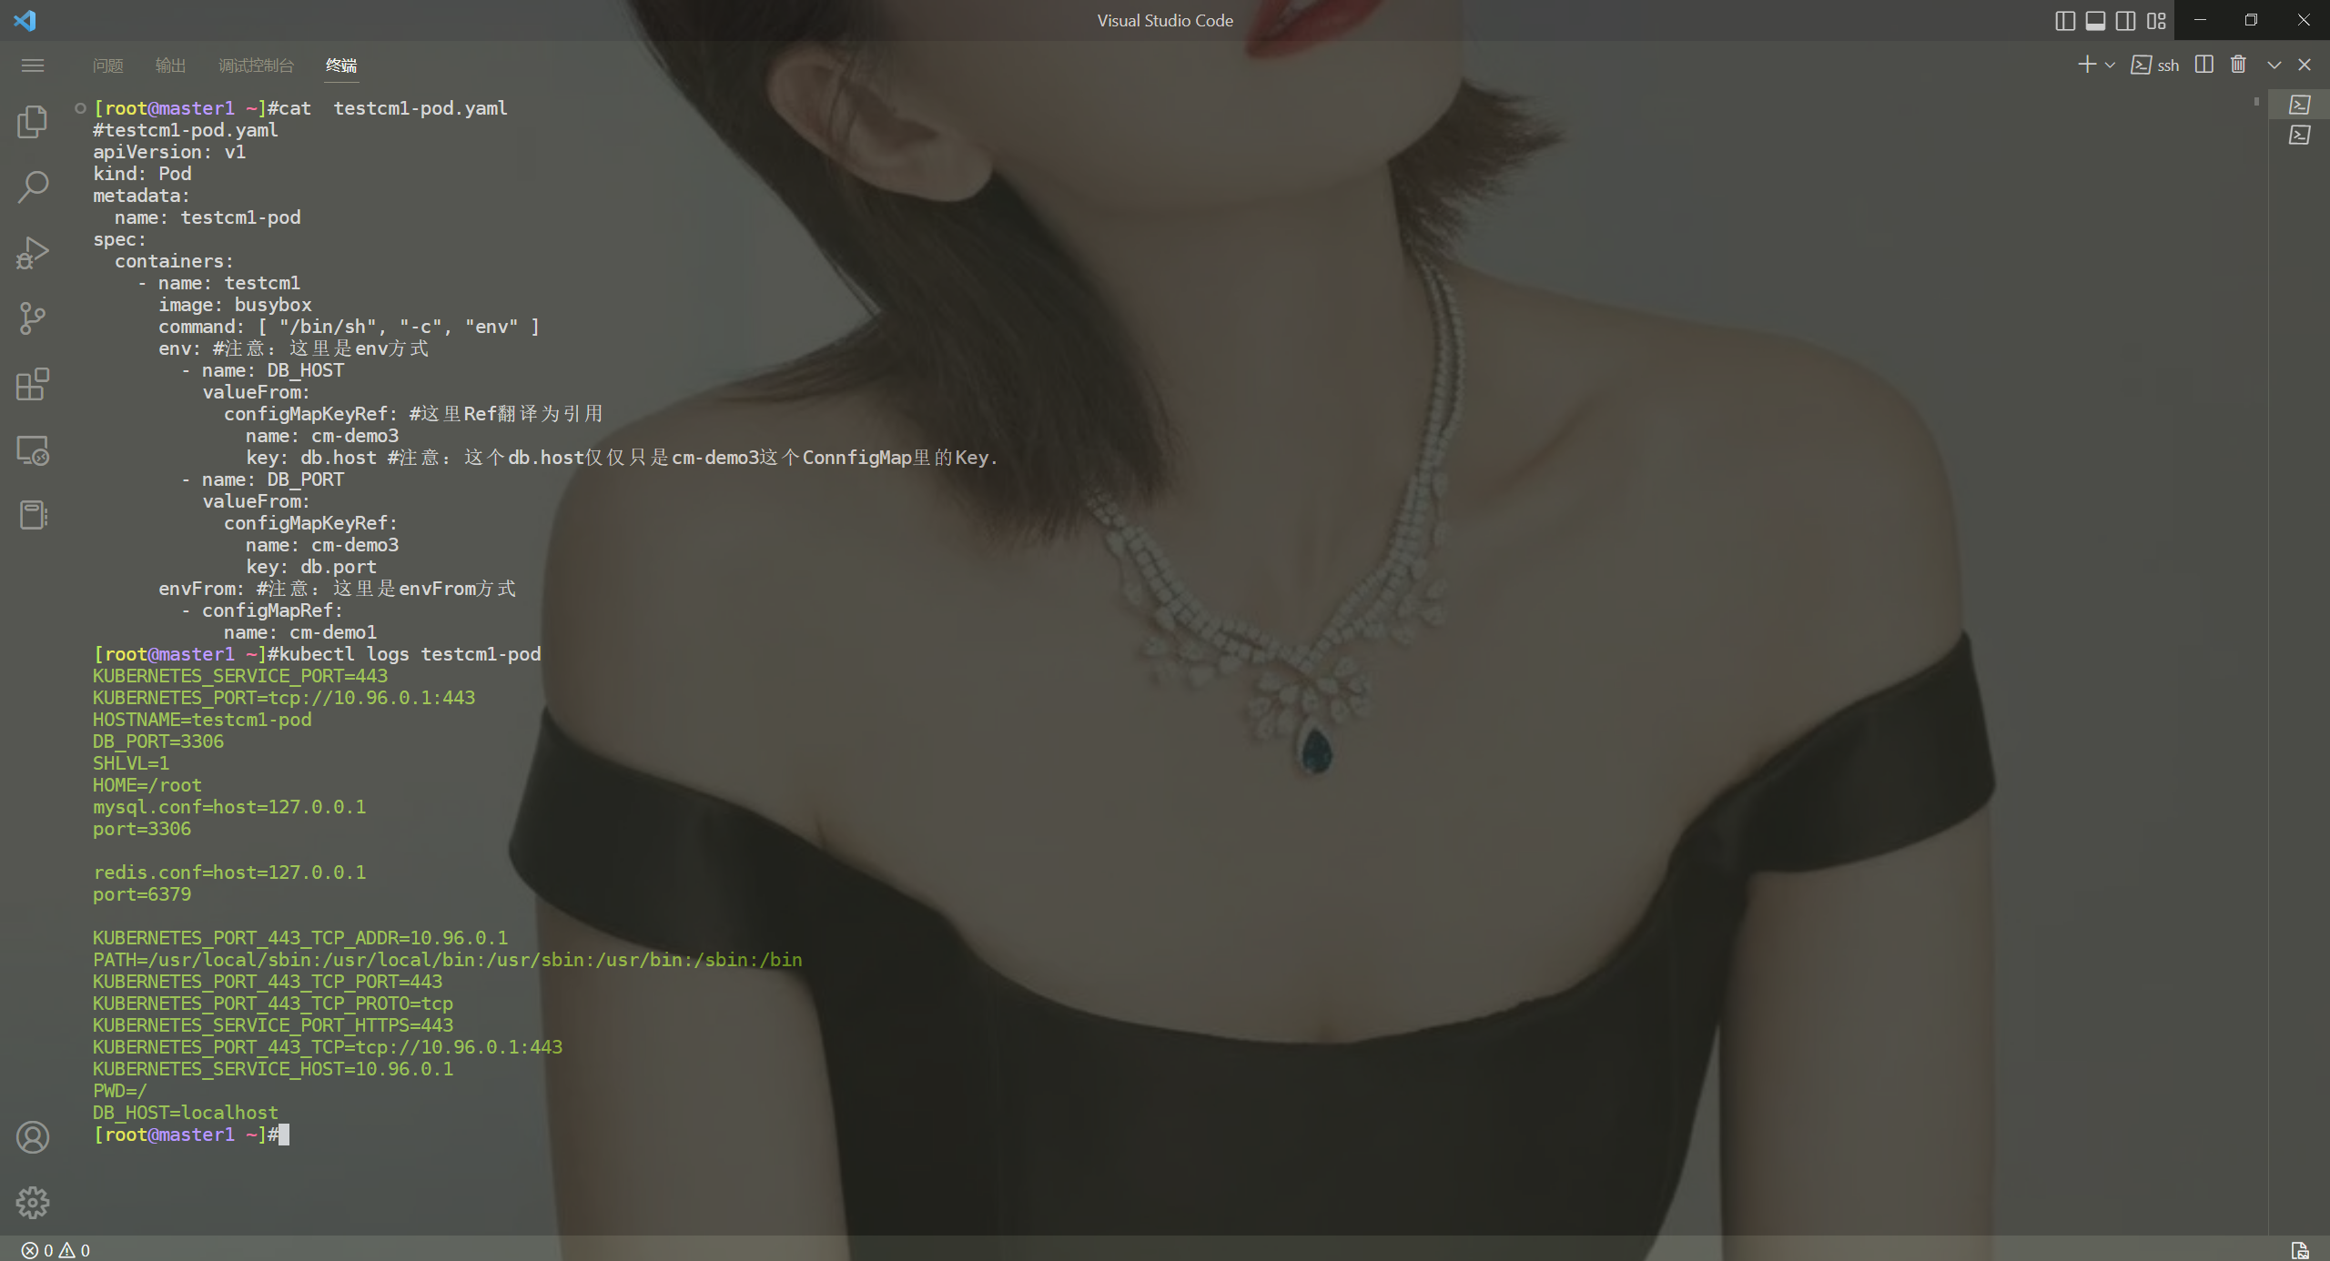The width and height of the screenshot is (2330, 1261).
Task: Open the Search view icon
Action: click(x=33, y=187)
